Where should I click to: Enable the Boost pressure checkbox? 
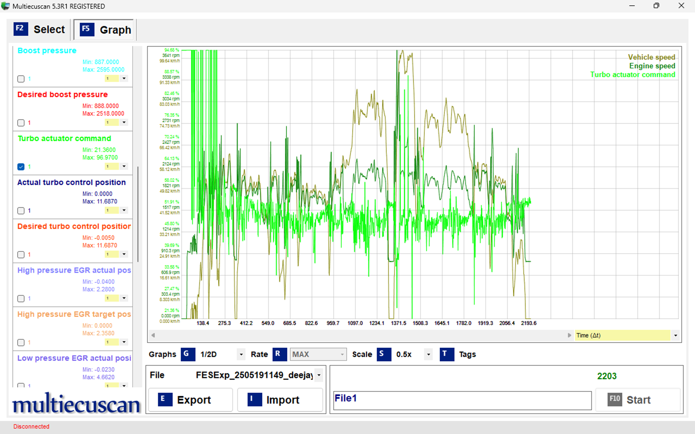21,79
